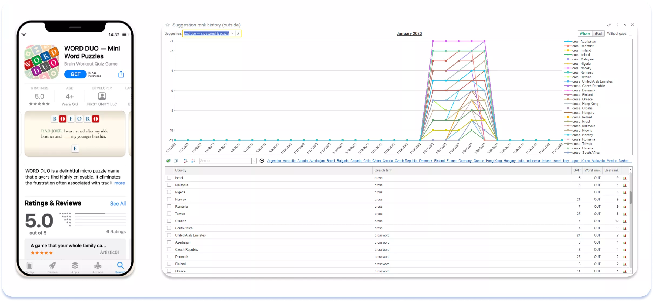Sort table by Worst rank header

click(592, 170)
